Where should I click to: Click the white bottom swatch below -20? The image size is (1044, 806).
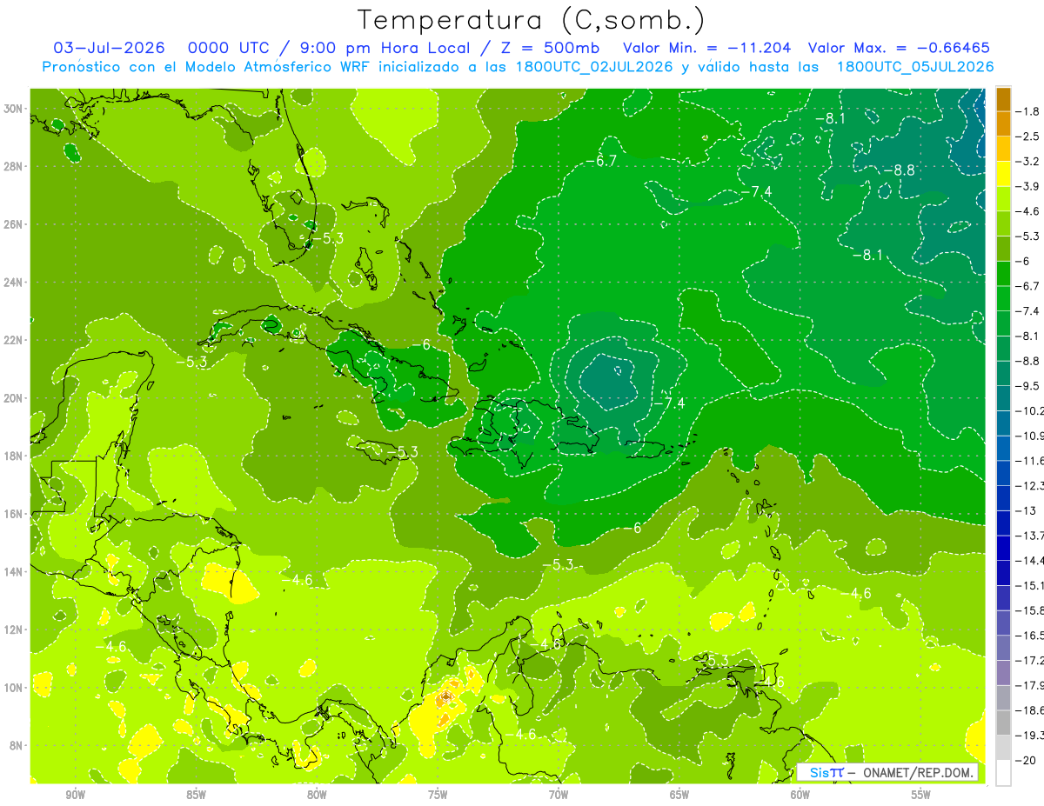coord(1003,773)
